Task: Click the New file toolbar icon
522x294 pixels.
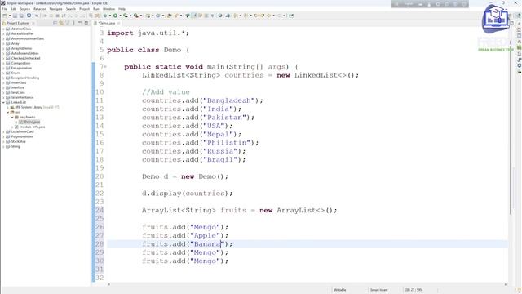Action: click(5, 16)
